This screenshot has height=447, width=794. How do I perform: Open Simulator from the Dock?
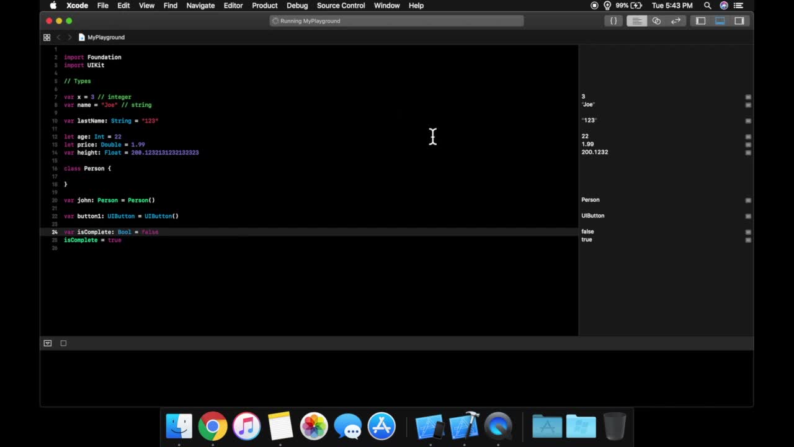pos(430,427)
